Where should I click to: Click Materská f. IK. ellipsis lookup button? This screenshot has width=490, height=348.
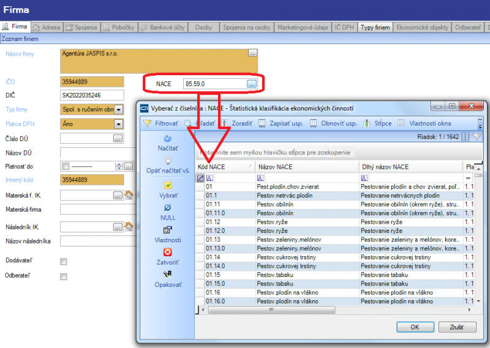[x=118, y=195]
